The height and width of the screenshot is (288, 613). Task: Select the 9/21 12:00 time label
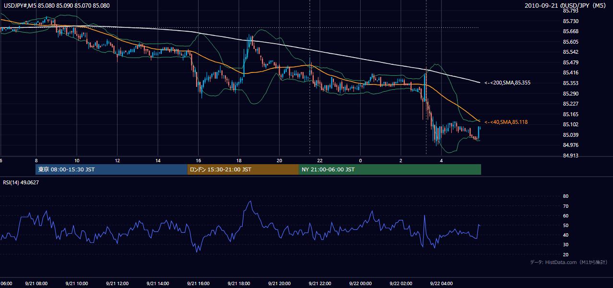(x=117, y=284)
